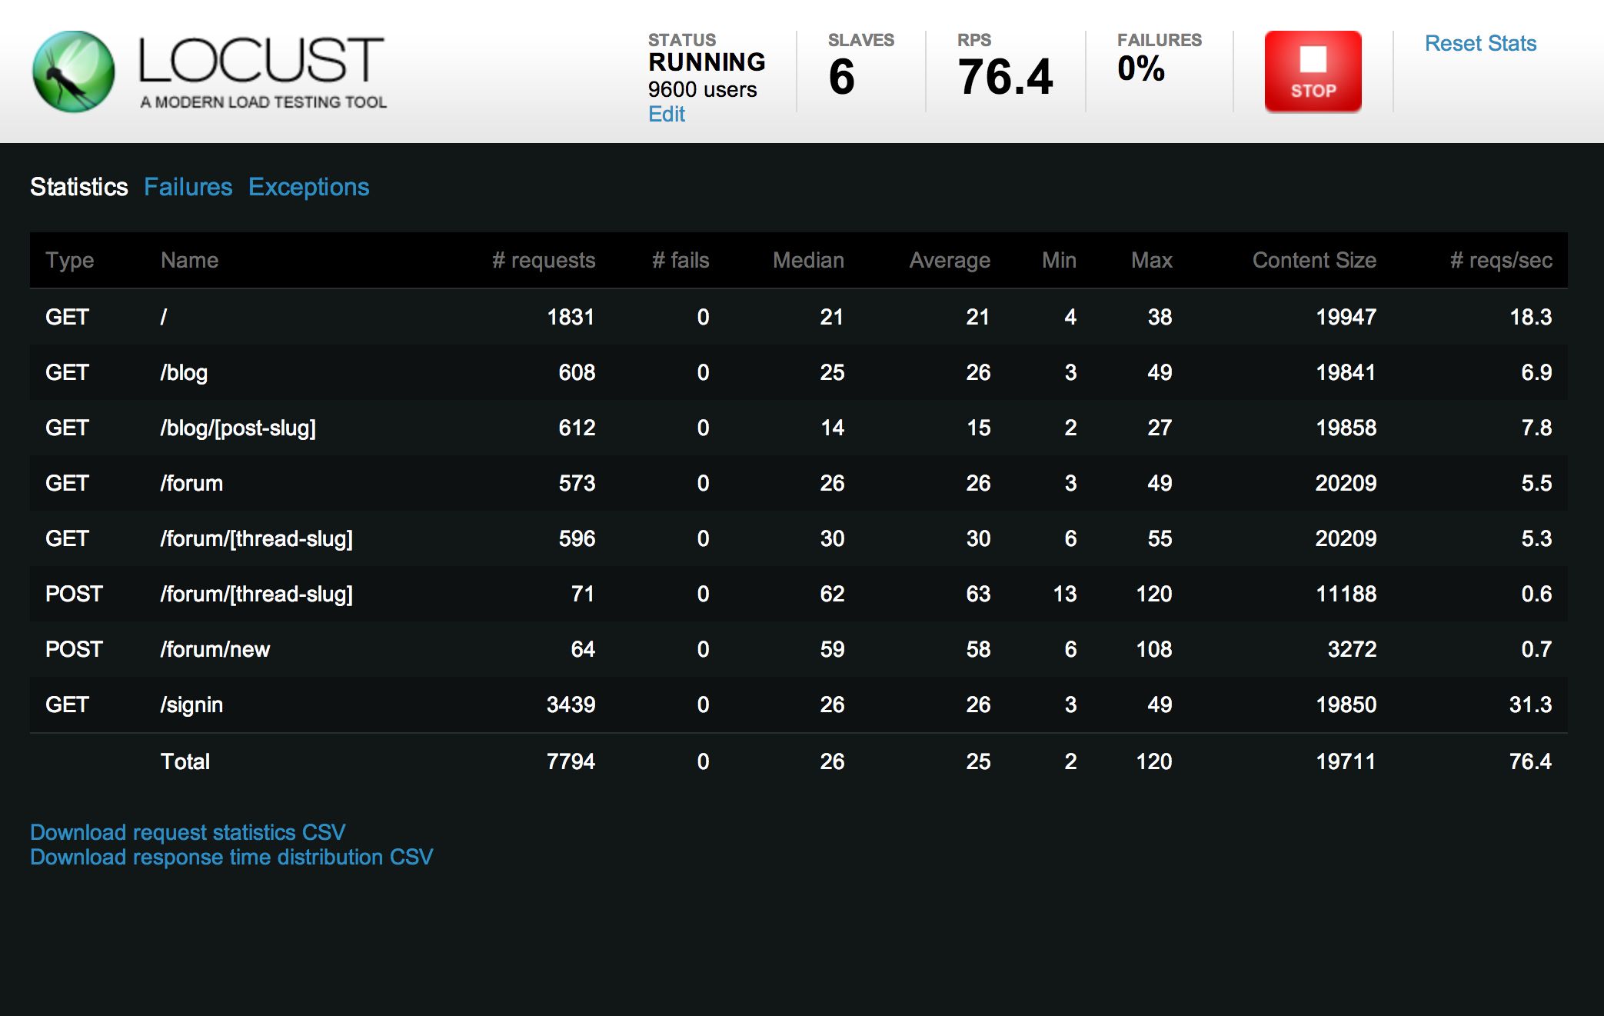Screen dimensions: 1604x1016
Task: Click the RUNNING status indicator
Action: [707, 62]
